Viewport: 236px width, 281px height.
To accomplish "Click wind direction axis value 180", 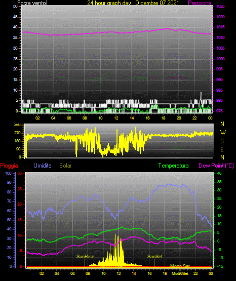I will 17,141.
